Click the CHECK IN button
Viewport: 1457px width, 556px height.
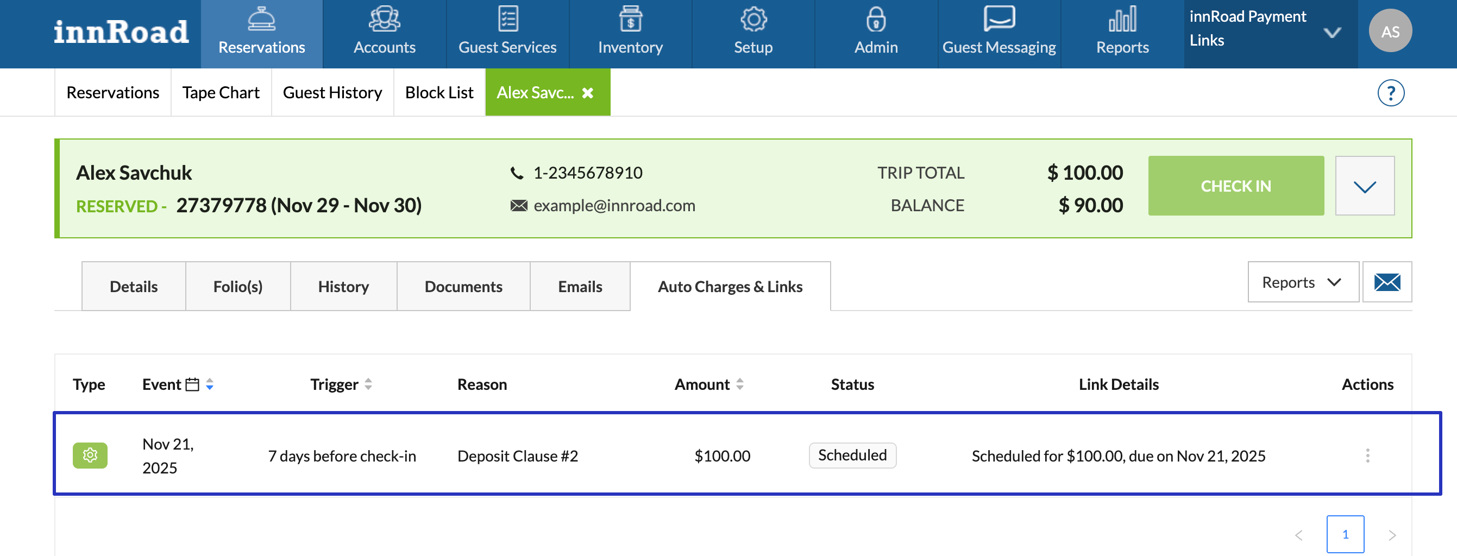click(x=1235, y=186)
